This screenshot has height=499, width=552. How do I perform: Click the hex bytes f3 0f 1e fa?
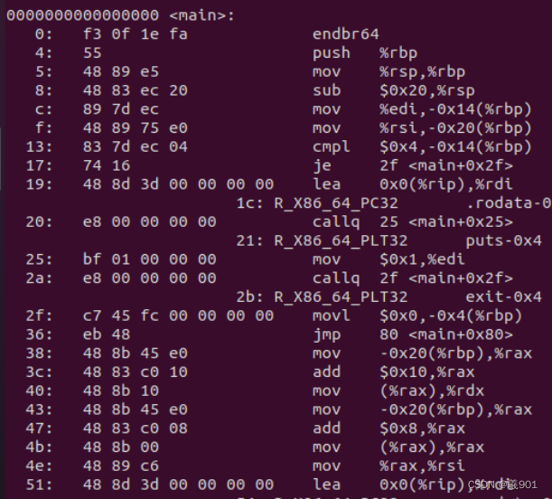(x=136, y=34)
